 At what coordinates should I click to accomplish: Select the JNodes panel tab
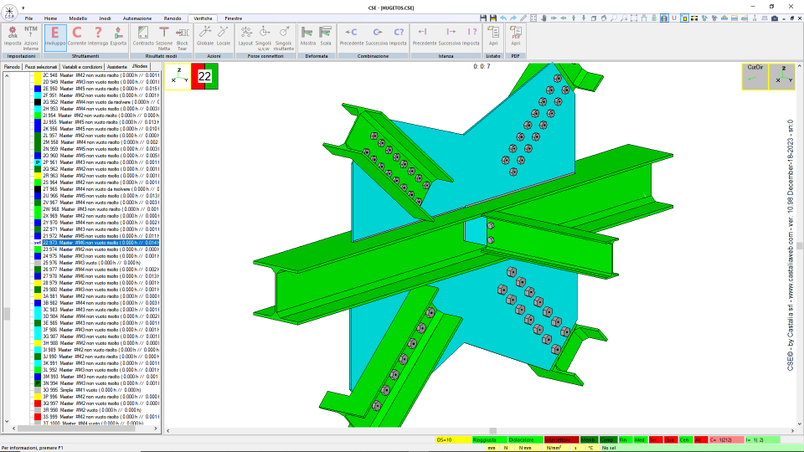click(x=140, y=67)
